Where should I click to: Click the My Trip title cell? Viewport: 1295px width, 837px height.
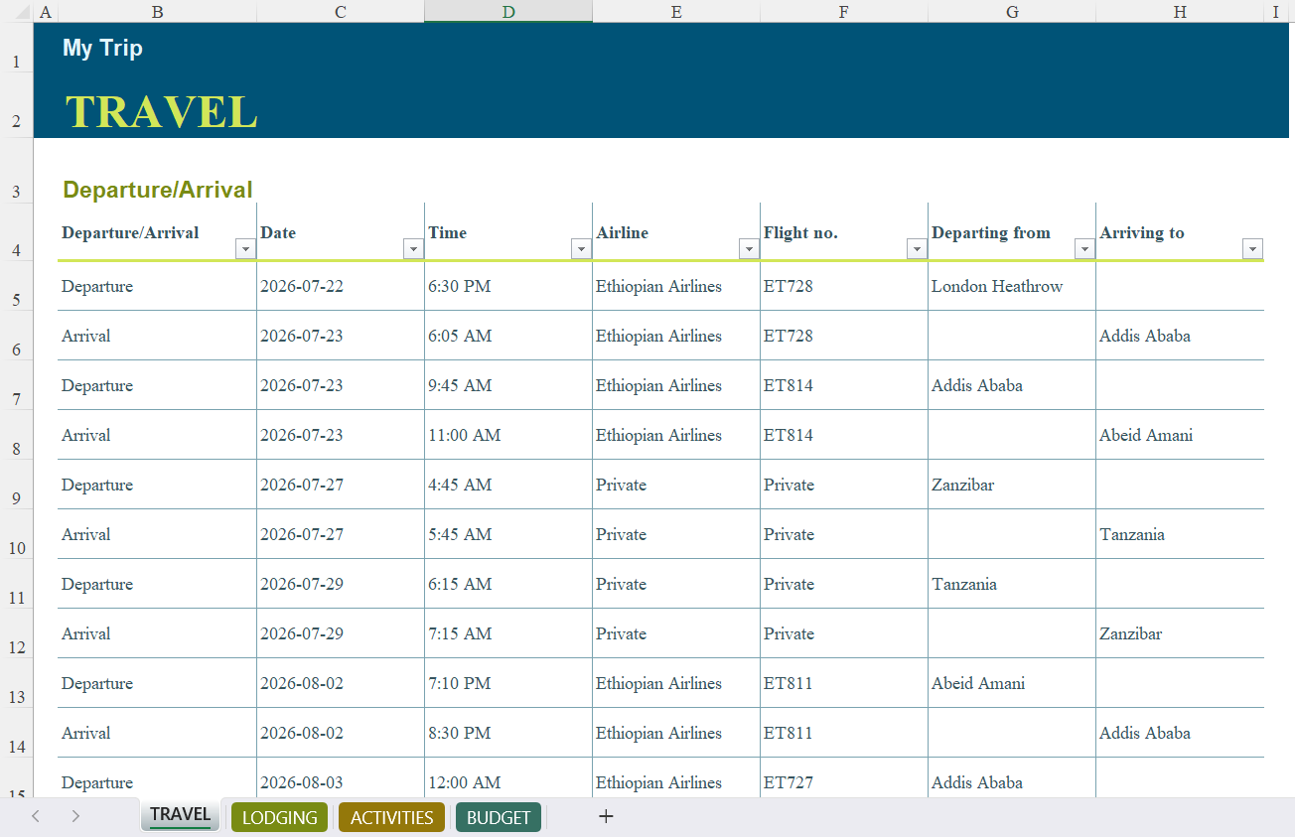(x=102, y=48)
